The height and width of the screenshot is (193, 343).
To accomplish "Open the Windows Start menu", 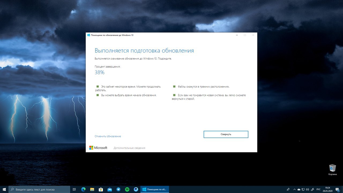I will 4,189.
